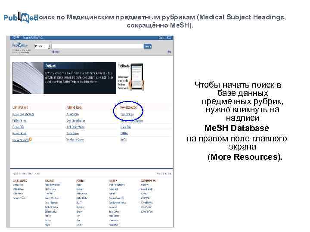Open BLAST link in Popular column

tap(79, 203)
